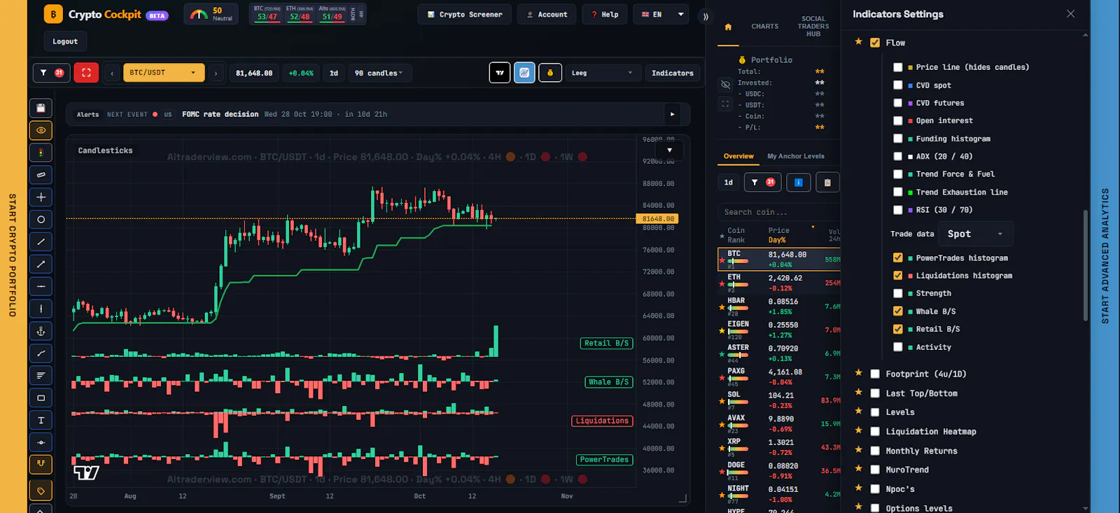Enable the CVD spot checkbox
Screen dimensions: 1120x513
(898, 85)
